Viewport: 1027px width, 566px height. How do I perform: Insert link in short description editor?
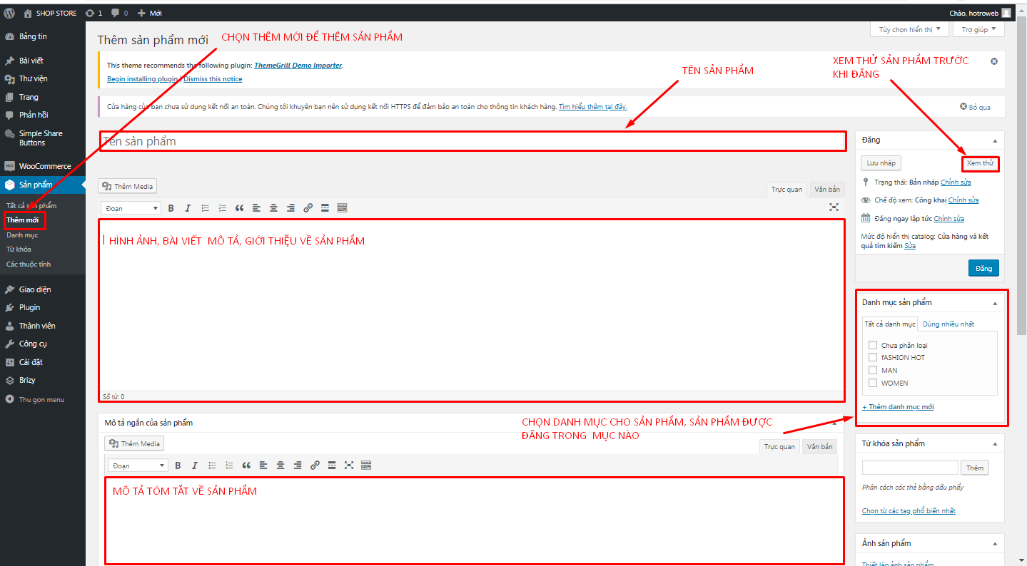tap(315, 465)
